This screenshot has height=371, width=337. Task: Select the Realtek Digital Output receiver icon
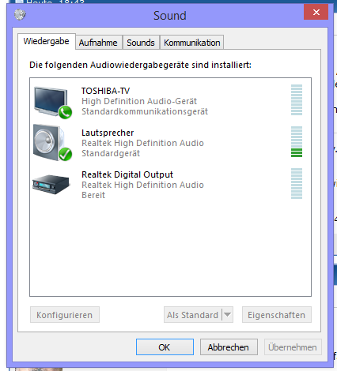pos(51,184)
